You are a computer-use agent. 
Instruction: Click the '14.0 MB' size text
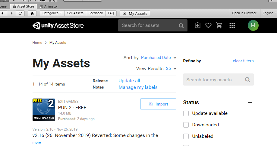[x=65, y=113]
